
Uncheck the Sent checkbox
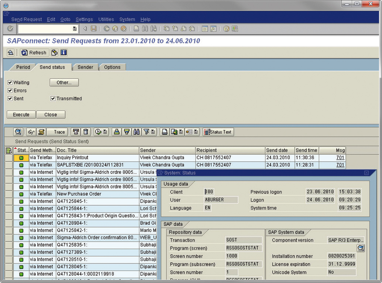[10, 99]
